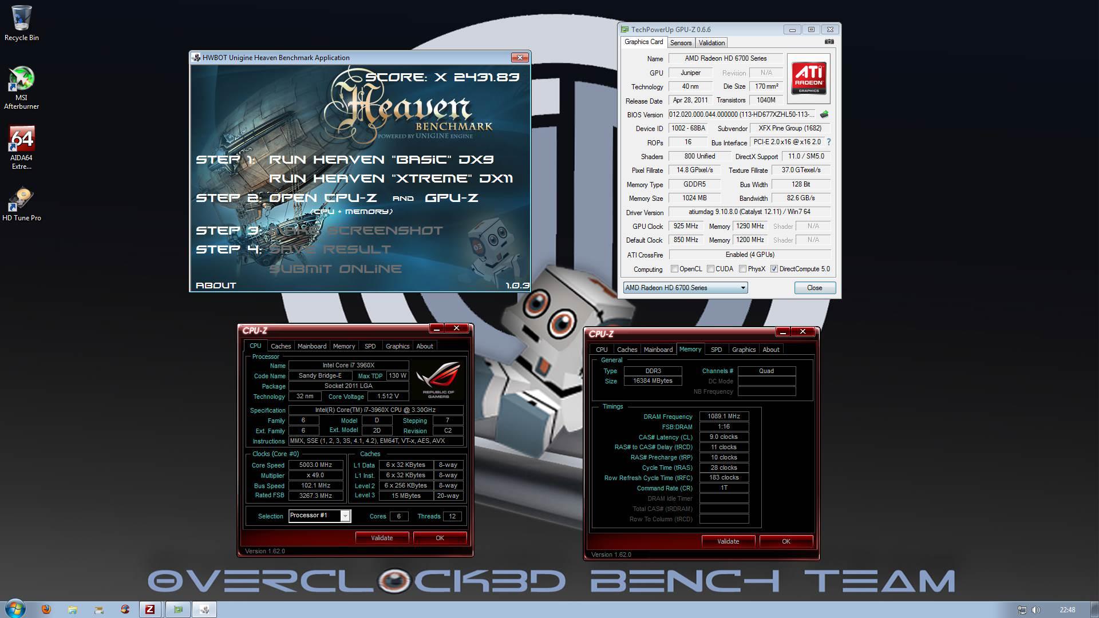The image size is (1099, 618).
Task: Click Submit Online in the Heaven app
Action: pyautogui.click(x=335, y=269)
